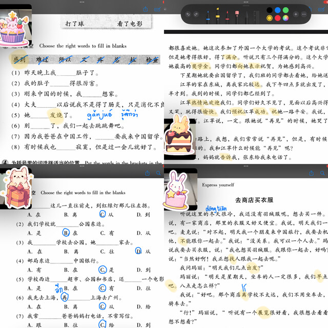Open markup palette more options
328x328 pixels.
(x=304, y=14)
